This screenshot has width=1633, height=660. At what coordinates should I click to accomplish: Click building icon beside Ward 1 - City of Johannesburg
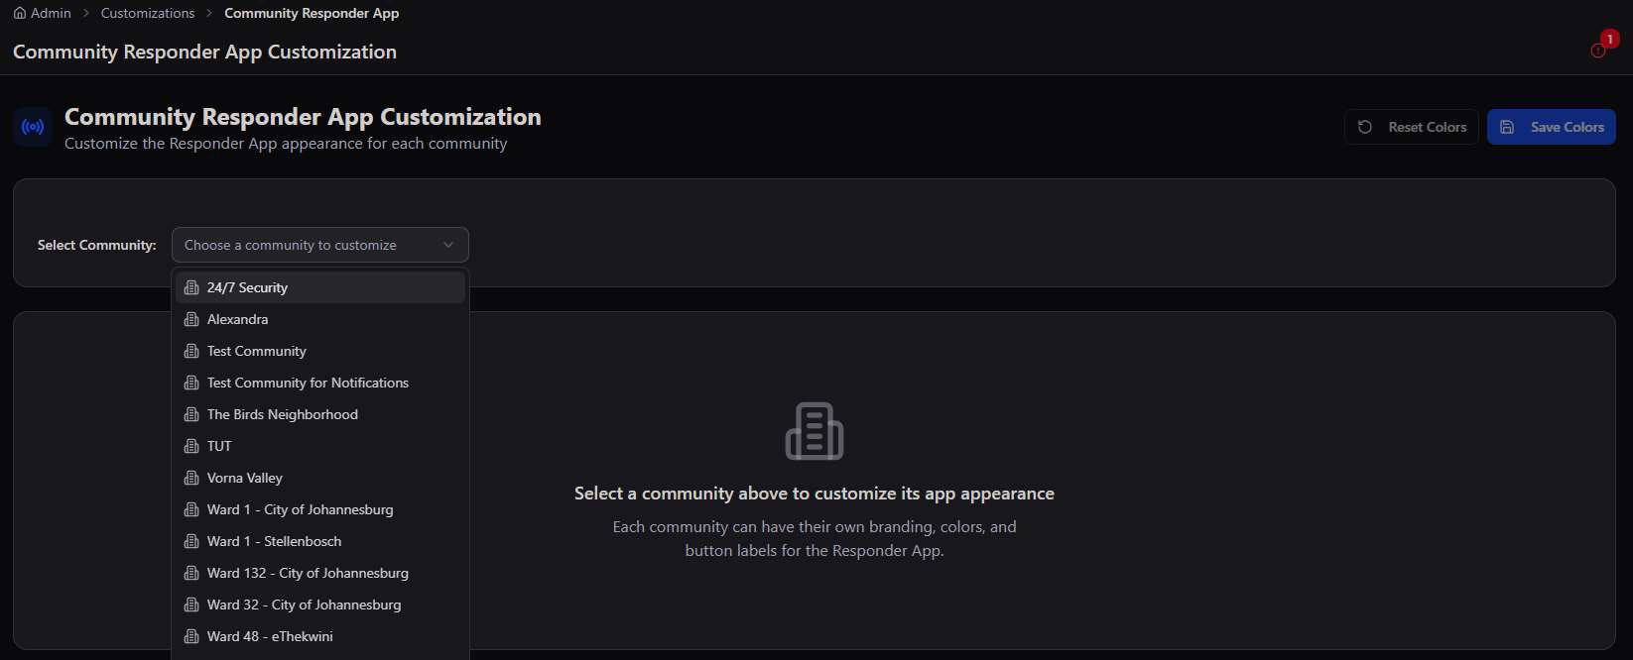point(191,509)
